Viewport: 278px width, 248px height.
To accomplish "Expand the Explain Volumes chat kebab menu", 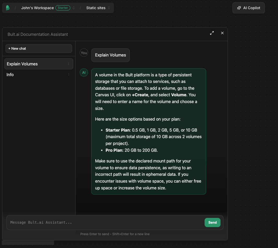I will (69, 64).
